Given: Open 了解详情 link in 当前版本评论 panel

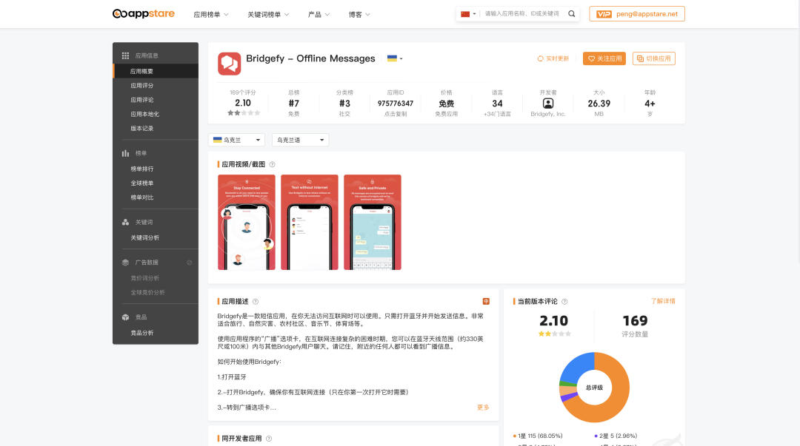Looking at the screenshot, I should (x=663, y=301).
